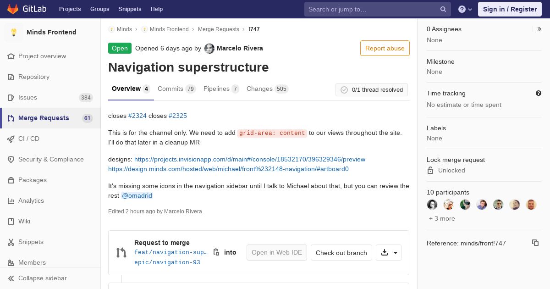550x289 pixels.
Task: Click the Snippets scissors icon
Action: coord(11,242)
